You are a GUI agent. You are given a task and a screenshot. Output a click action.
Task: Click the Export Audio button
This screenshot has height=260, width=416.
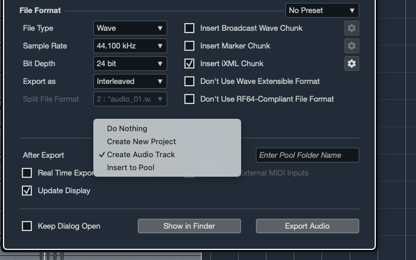pos(307,226)
